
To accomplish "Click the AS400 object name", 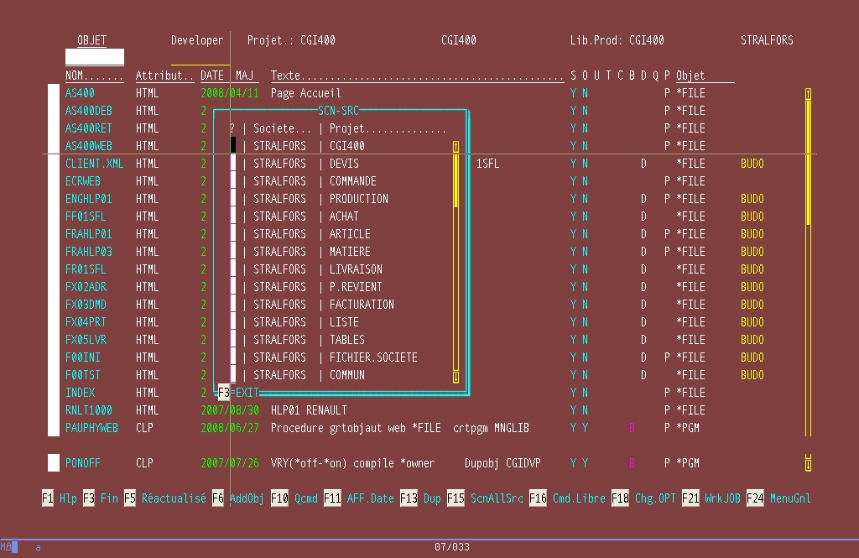I will click(x=80, y=93).
